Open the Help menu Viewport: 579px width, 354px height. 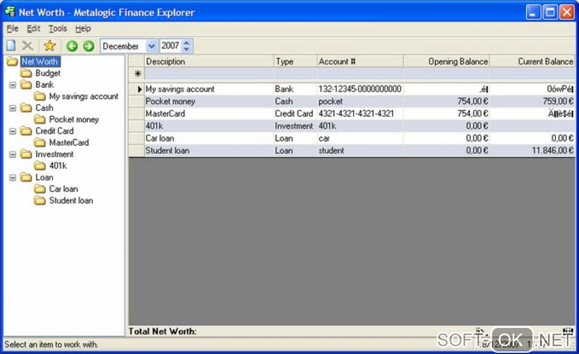pyautogui.click(x=83, y=28)
